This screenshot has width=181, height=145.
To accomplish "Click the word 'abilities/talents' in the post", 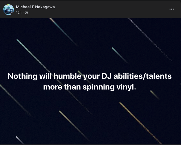I will tap(143, 76).
